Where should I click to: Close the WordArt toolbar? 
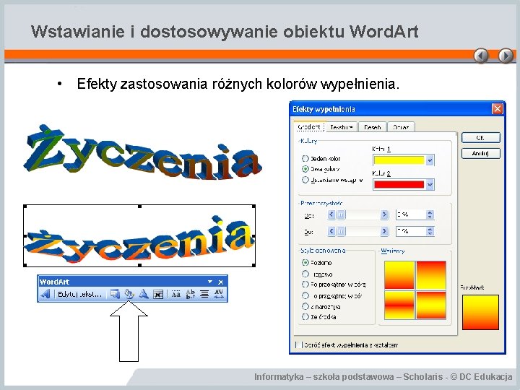tap(221, 282)
